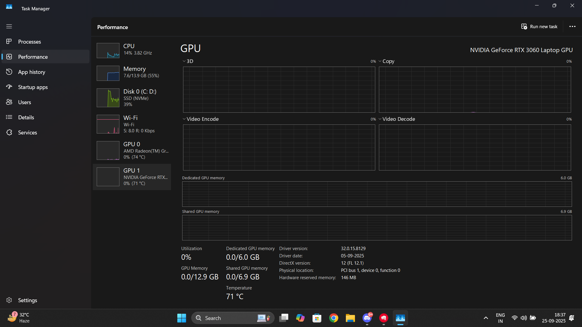
Task: Click the more options ellipsis icon
Action: pyautogui.click(x=572, y=27)
